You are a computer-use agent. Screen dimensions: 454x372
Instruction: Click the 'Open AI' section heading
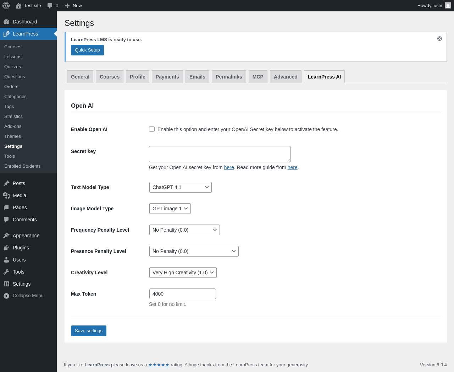82,106
